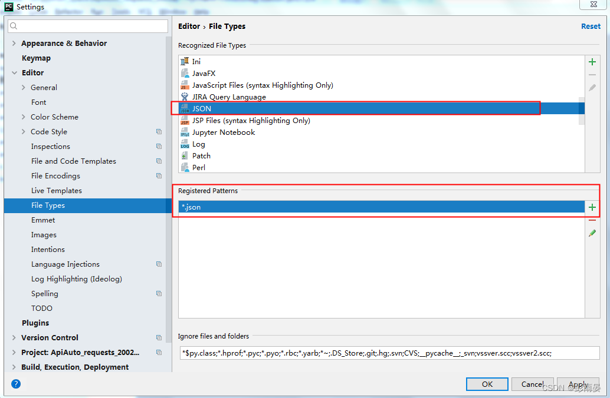
Task: Open the TODO settings page
Action: click(x=42, y=309)
